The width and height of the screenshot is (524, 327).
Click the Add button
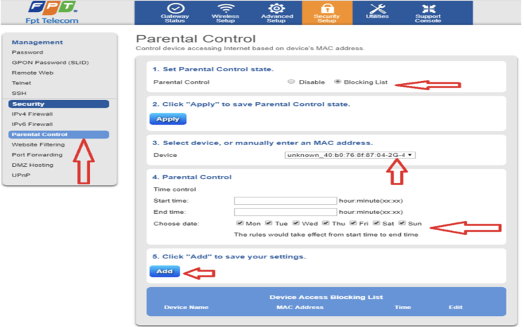164,271
